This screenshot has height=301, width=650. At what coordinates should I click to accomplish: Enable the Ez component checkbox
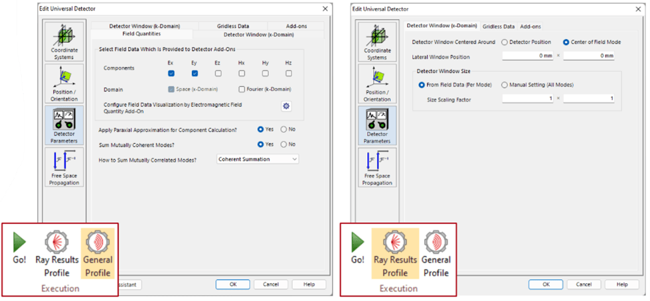coord(218,74)
